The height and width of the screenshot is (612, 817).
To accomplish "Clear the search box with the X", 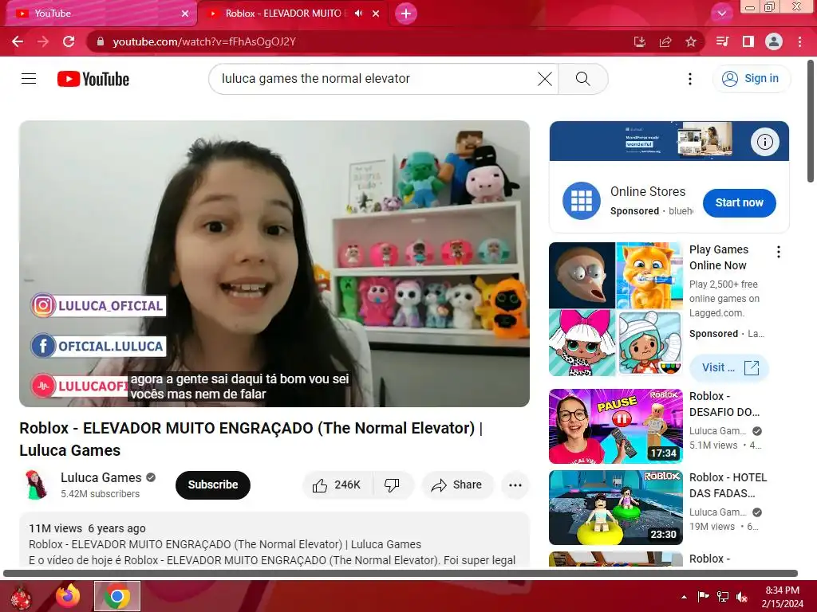I will coord(545,79).
